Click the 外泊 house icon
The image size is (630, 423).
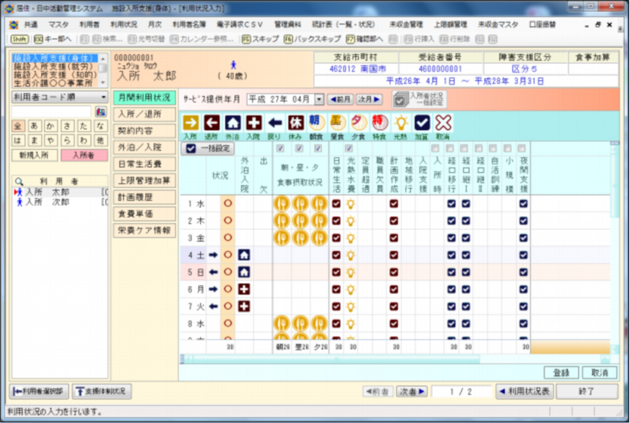pyautogui.click(x=233, y=123)
